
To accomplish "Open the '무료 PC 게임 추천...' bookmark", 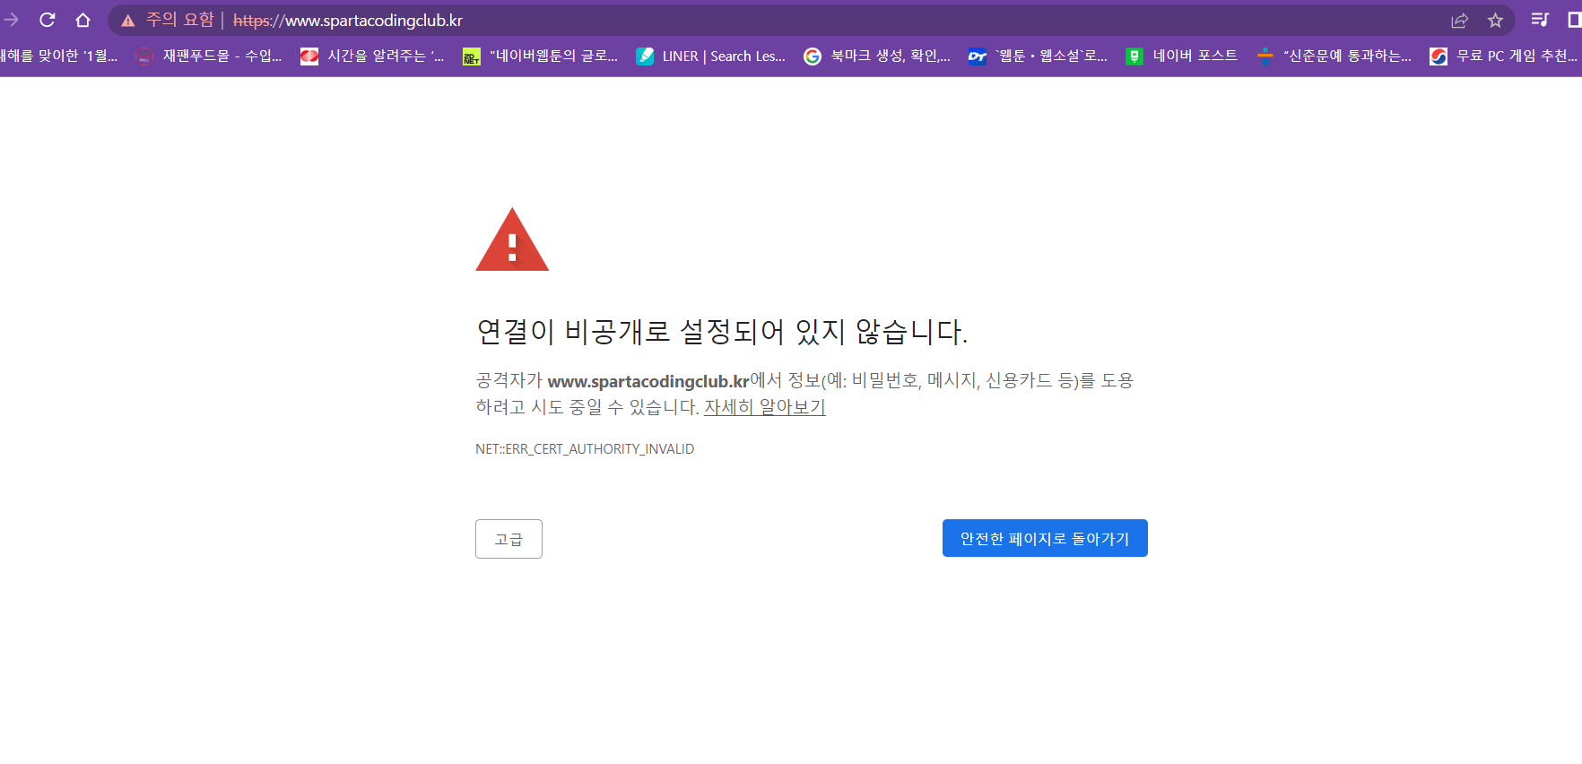I will (1503, 56).
